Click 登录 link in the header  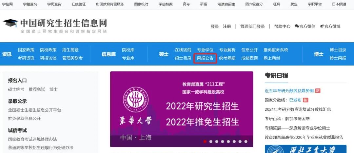coord(215,27)
